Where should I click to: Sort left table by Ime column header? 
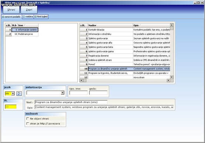pos(28,25)
